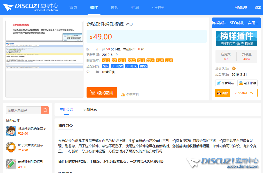This screenshot has width=263, height=173.
Task: Click the 新手强制引导报到 pencil icon
Action: (x=11, y=164)
